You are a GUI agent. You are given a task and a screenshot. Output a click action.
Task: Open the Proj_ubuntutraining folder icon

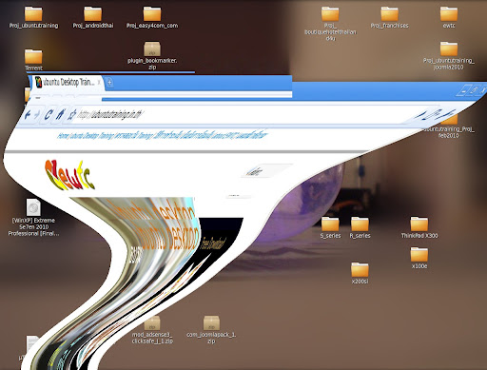[x=33, y=13]
